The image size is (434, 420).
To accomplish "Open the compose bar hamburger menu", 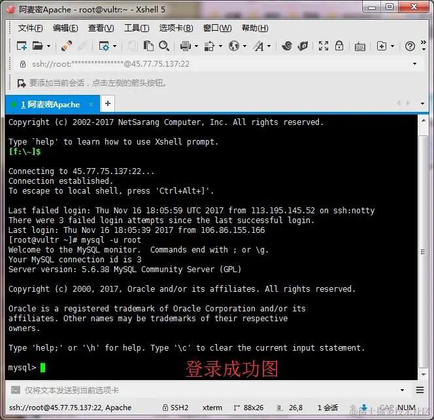I will [x=420, y=391].
